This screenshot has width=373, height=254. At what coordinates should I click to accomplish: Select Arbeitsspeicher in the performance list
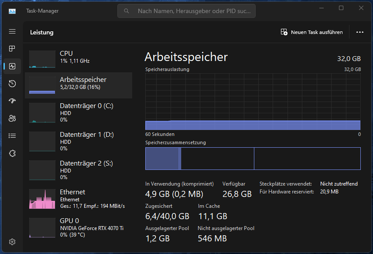(x=79, y=85)
